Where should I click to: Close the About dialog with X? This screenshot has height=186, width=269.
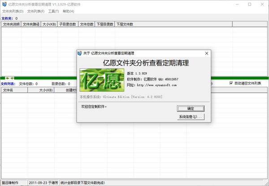point(207,53)
